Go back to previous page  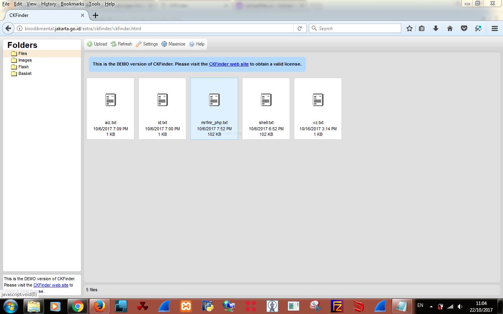tap(8, 28)
